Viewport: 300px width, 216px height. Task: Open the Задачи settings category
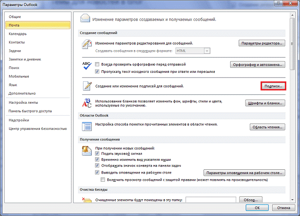point(38,51)
